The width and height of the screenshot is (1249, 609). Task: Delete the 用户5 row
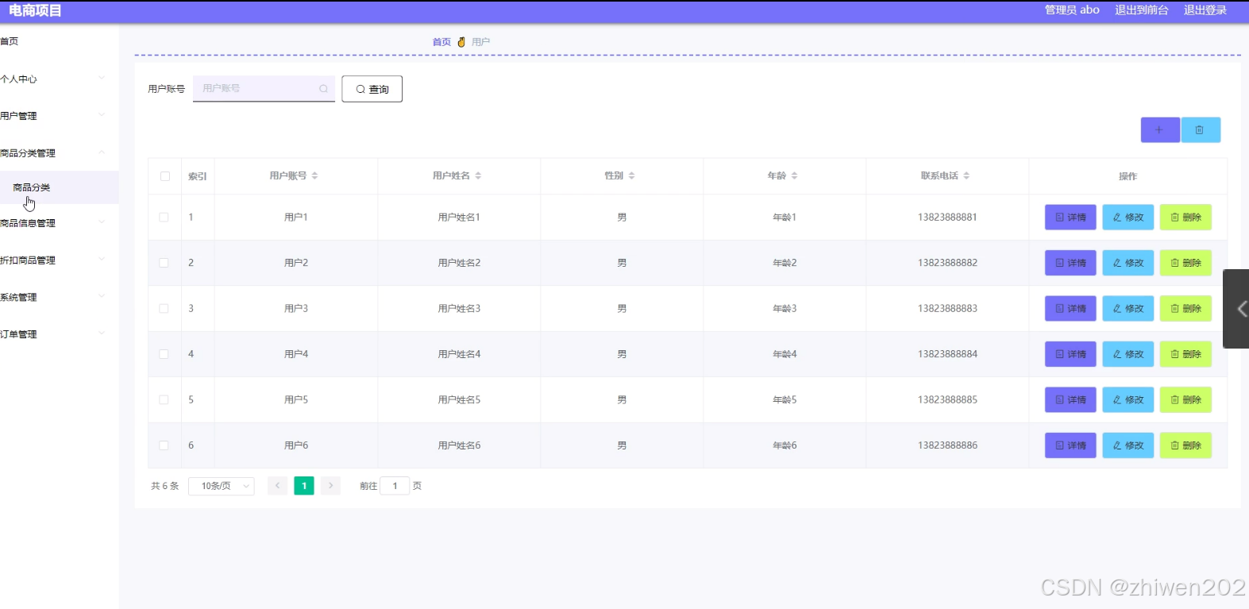(x=1185, y=400)
